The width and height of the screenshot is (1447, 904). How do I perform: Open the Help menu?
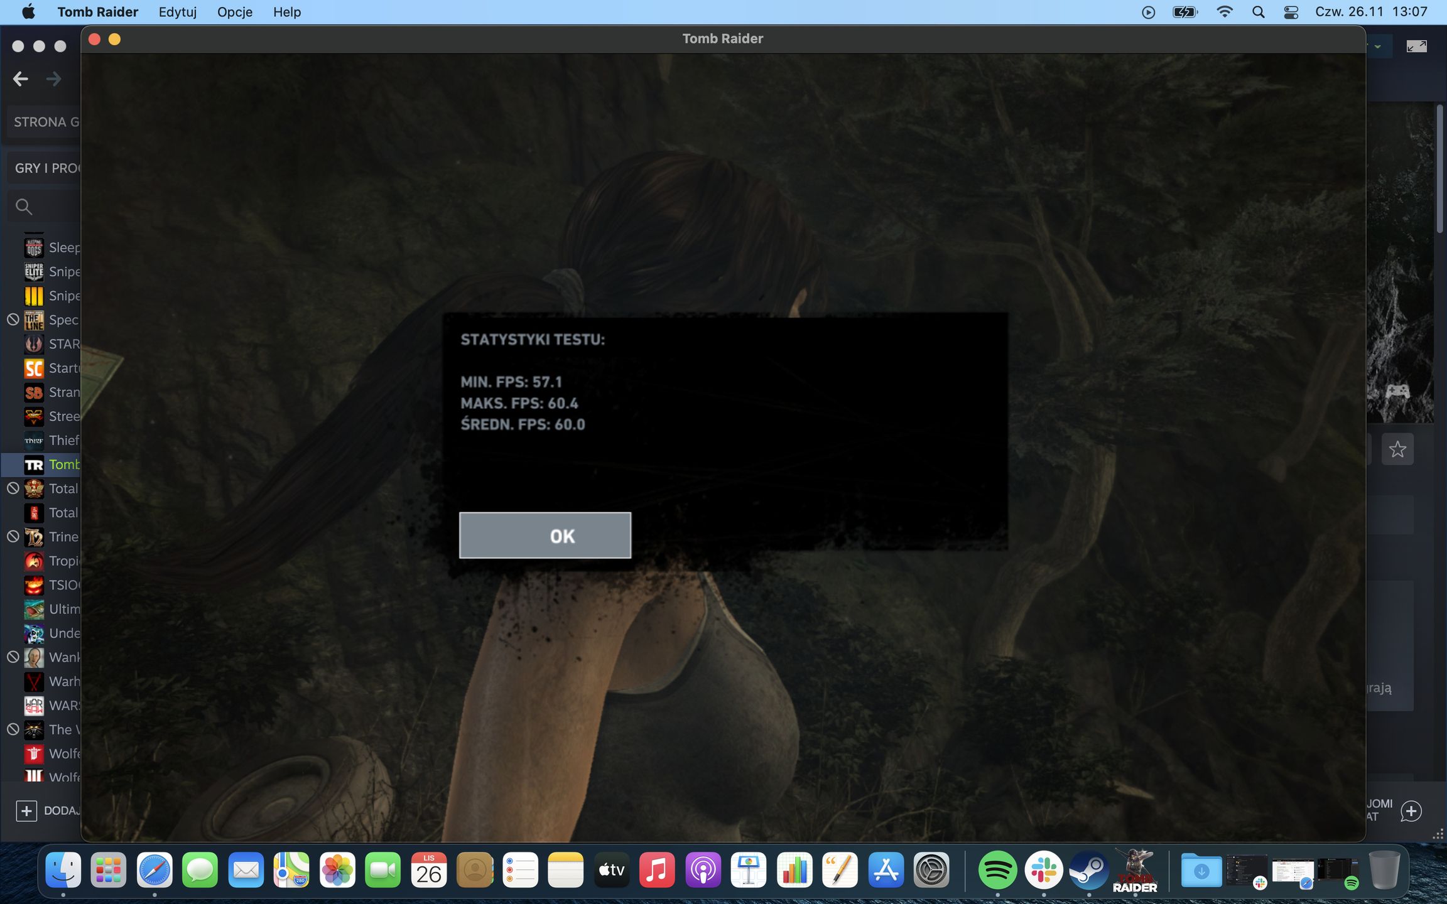(287, 12)
